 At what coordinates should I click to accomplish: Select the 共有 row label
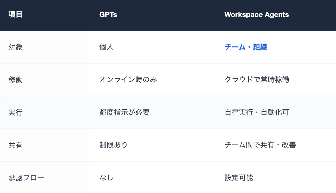tap(15, 145)
